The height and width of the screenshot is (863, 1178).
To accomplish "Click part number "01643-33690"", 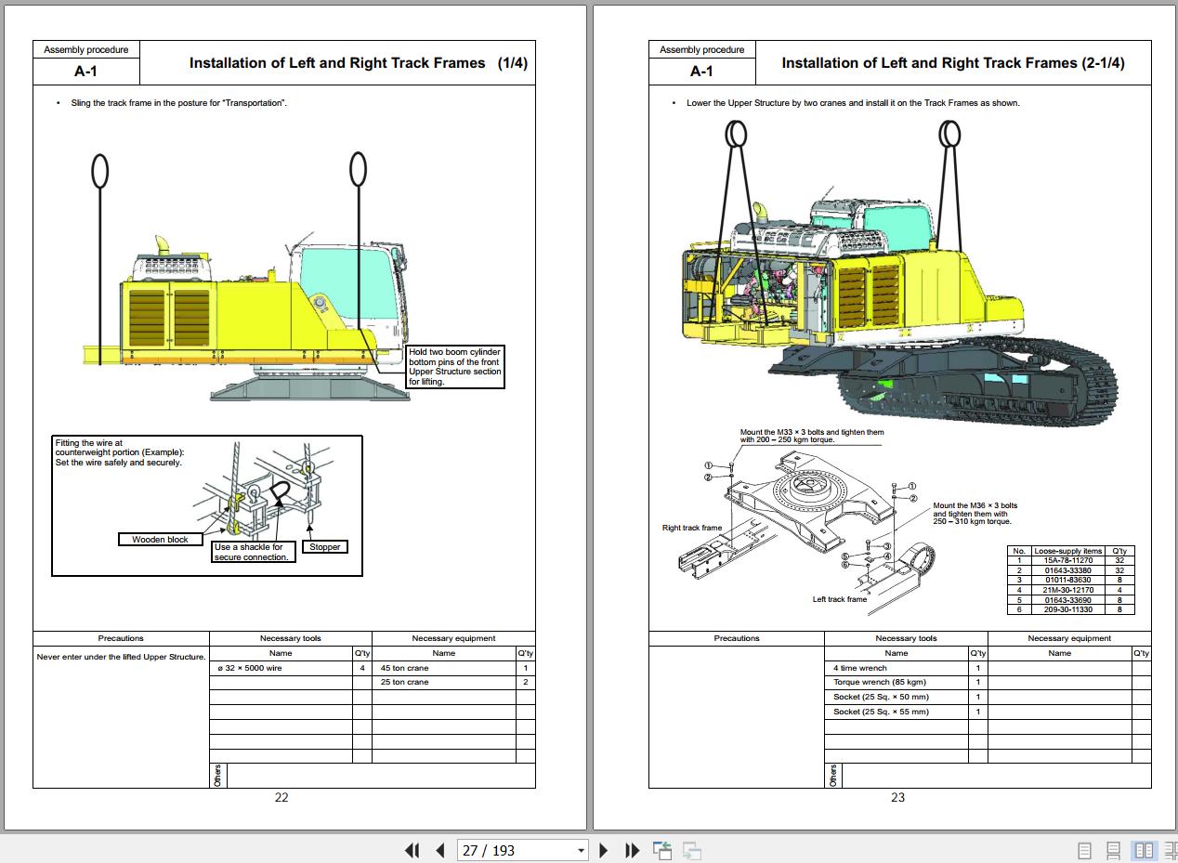I will [1068, 600].
